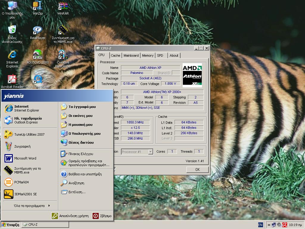
Task: Click the multiplier value x 12.5
Action: 135,128
